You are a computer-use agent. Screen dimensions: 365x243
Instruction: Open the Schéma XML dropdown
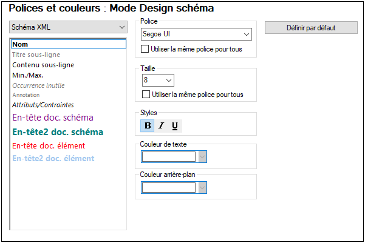[x=68, y=27]
